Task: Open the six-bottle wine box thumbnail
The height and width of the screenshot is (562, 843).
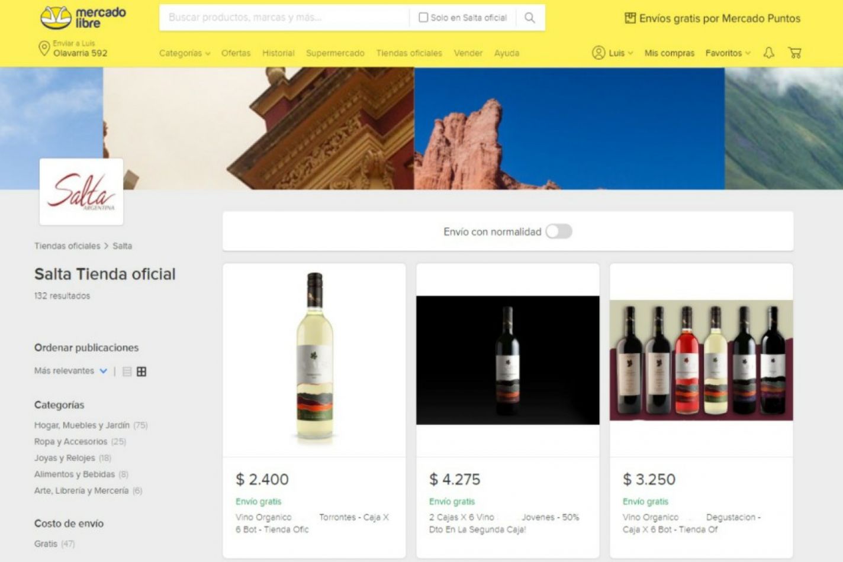Action: 701,360
